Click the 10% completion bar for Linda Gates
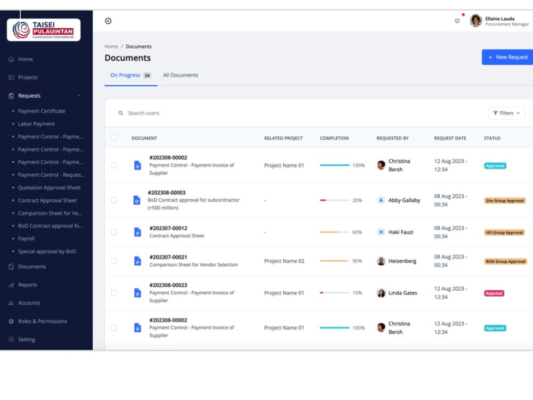Viewport: 533px width, 400px height. click(x=335, y=293)
